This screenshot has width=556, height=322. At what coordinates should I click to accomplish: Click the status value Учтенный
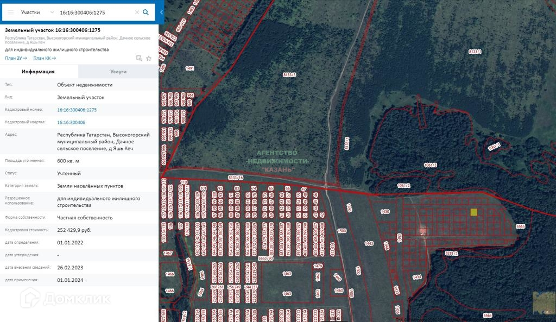(69, 173)
